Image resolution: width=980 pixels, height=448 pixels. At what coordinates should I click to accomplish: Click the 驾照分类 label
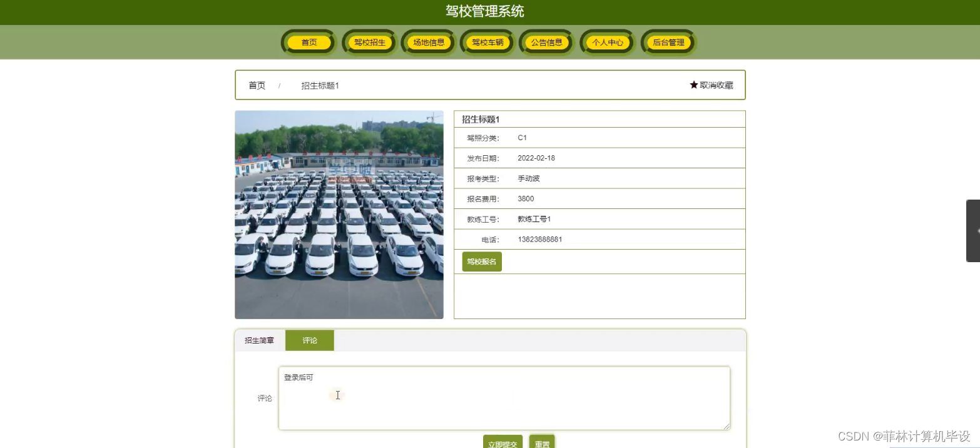[x=483, y=138]
